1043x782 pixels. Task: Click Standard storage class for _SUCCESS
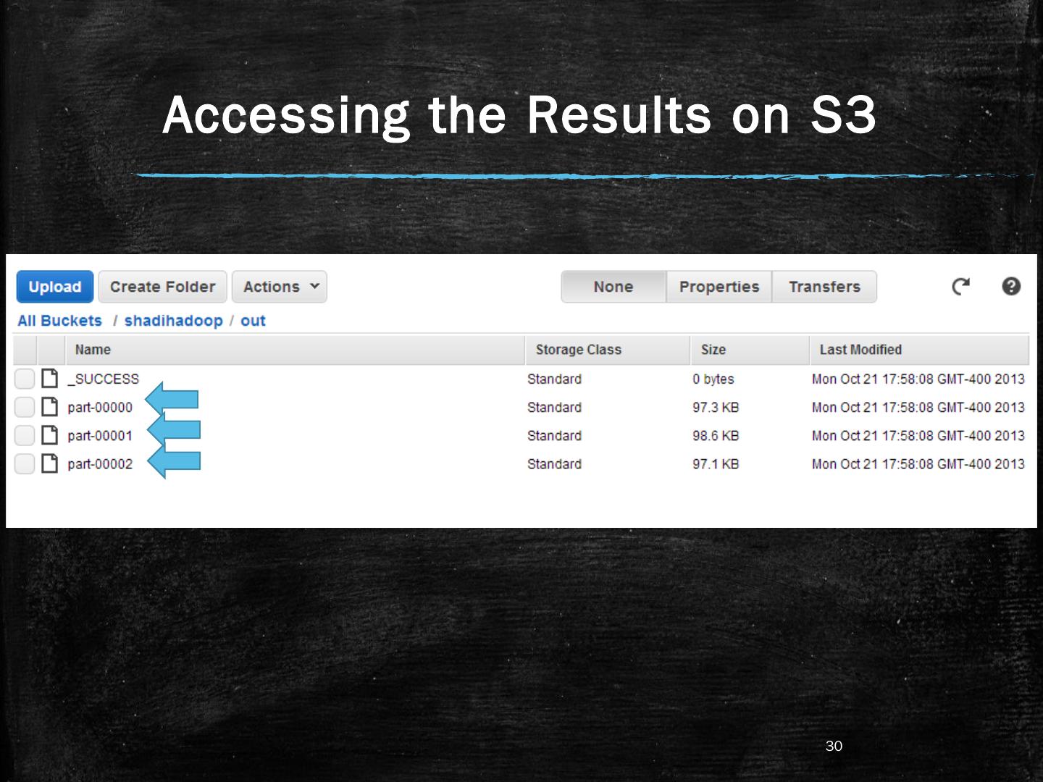coord(554,379)
